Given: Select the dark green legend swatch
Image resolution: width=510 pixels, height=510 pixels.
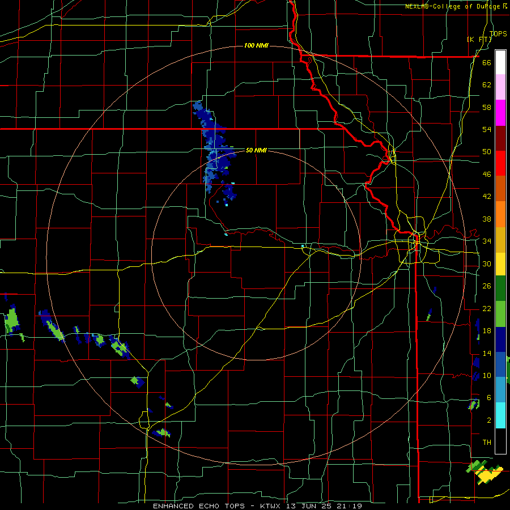Looking at the screenshot, I should [x=500, y=288].
